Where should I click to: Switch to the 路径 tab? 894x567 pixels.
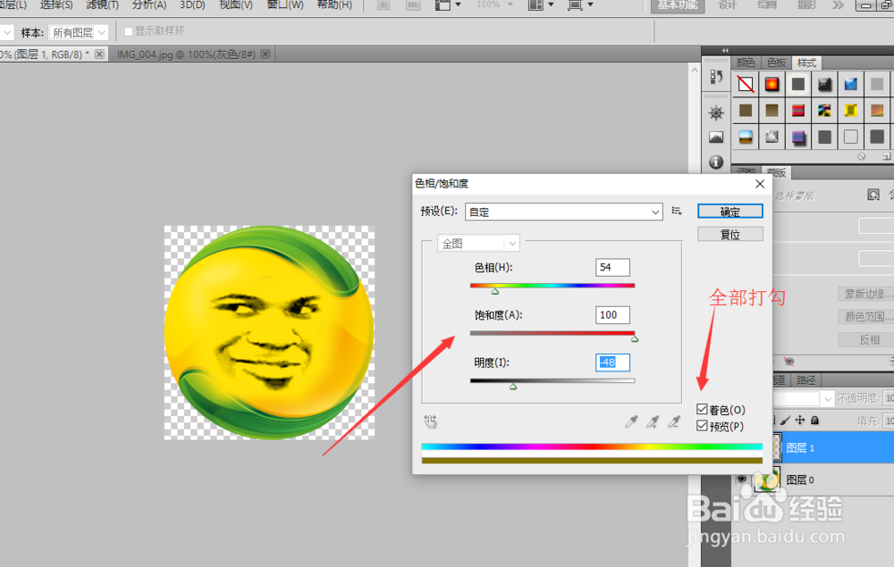pos(805,379)
